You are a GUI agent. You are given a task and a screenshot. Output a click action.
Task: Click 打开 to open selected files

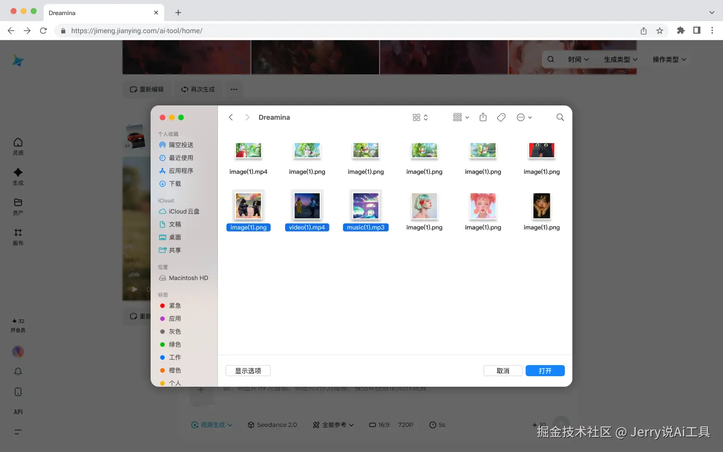[545, 371]
